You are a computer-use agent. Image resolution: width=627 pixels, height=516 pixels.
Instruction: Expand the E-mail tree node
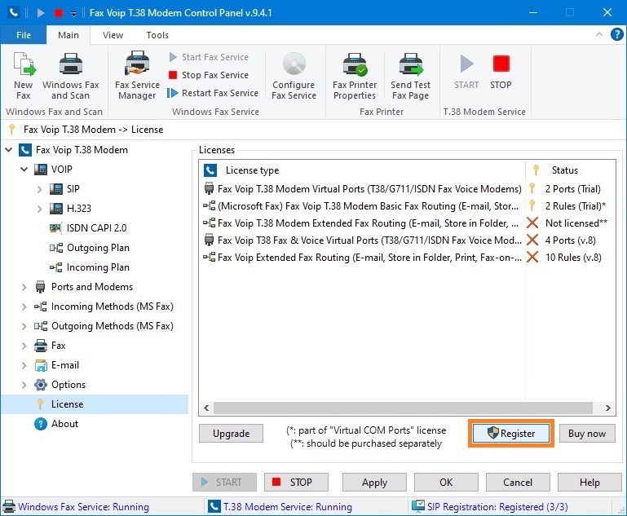tap(24, 365)
